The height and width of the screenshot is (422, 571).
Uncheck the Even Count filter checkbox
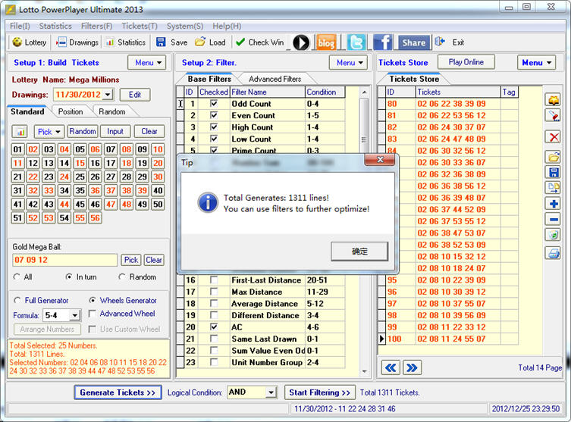click(x=214, y=115)
